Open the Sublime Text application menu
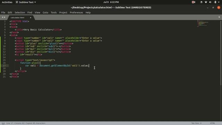 click(x=26, y=2)
